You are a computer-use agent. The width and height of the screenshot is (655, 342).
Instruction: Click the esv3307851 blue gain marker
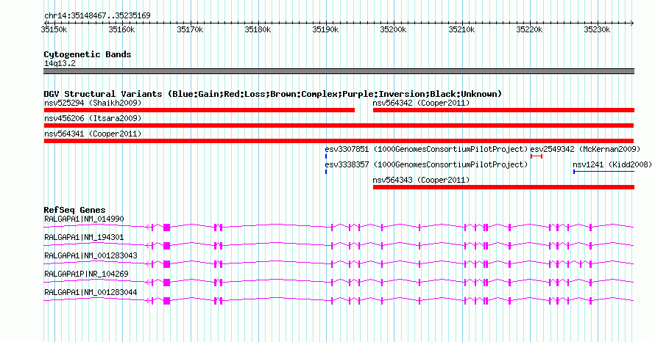[326, 156]
